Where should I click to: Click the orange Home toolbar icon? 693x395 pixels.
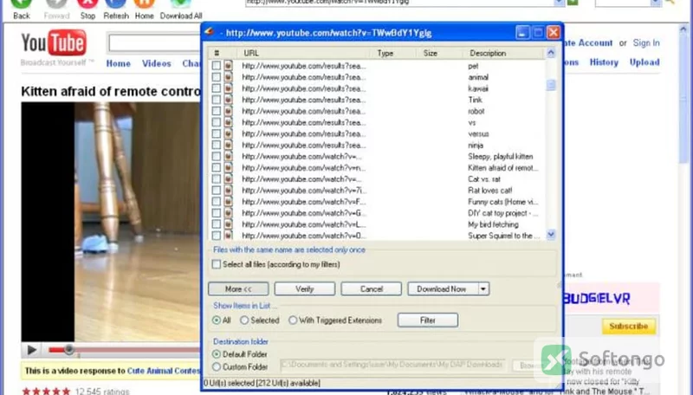[x=144, y=3]
